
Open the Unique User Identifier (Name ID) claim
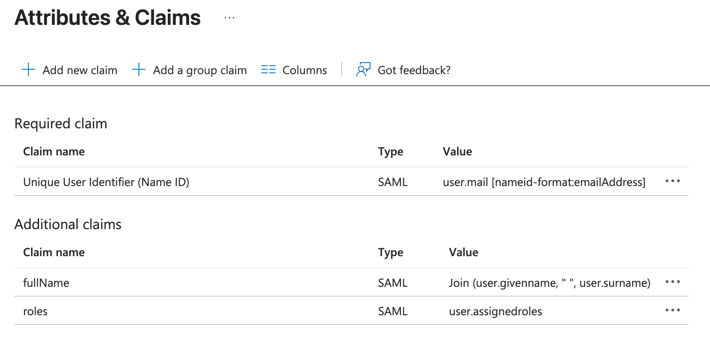click(x=106, y=182)
